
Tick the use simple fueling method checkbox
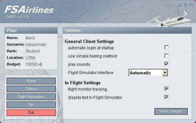pyautogui.click(x=166, y=56)
